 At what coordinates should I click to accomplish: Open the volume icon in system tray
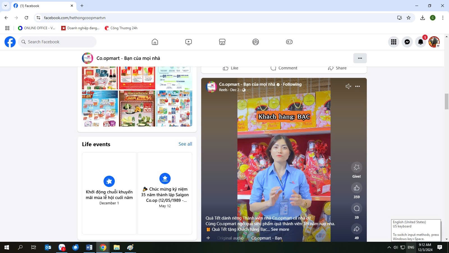tap(396, 247)
